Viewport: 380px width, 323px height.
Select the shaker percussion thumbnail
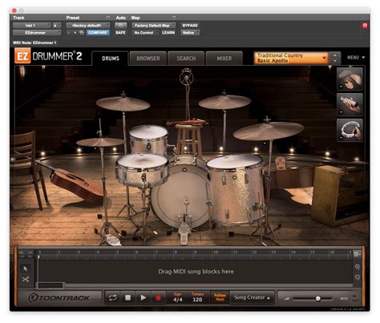pos(350,104)
